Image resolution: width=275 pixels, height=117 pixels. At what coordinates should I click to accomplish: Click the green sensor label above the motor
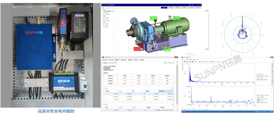(x=177, y=18)
